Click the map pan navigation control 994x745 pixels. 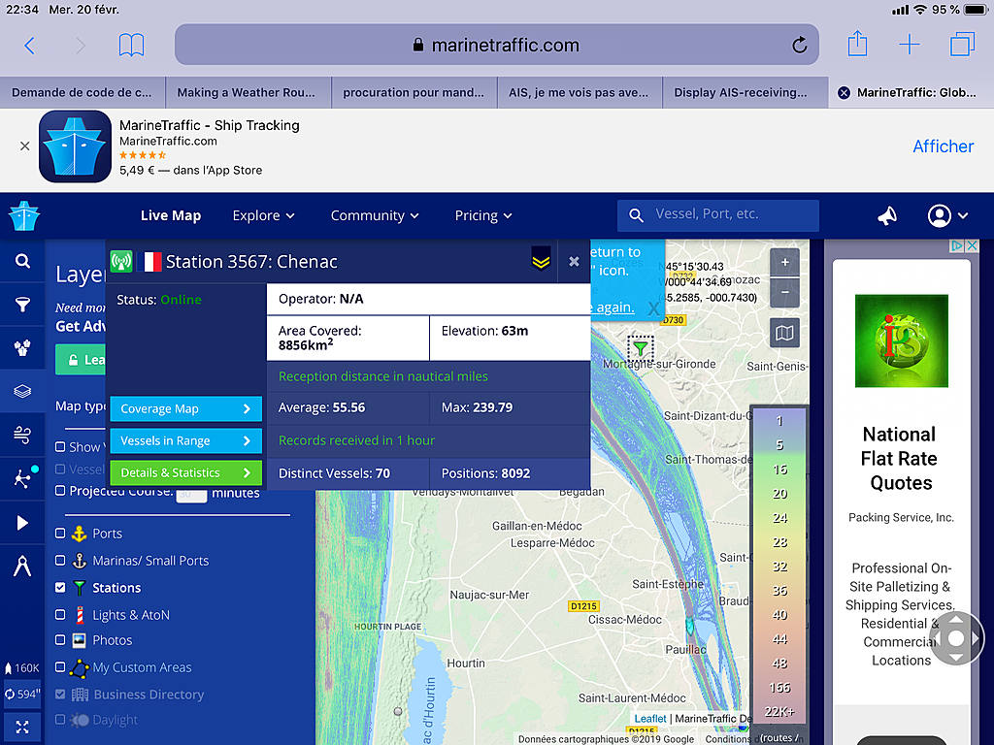click(x=956, y=638)
